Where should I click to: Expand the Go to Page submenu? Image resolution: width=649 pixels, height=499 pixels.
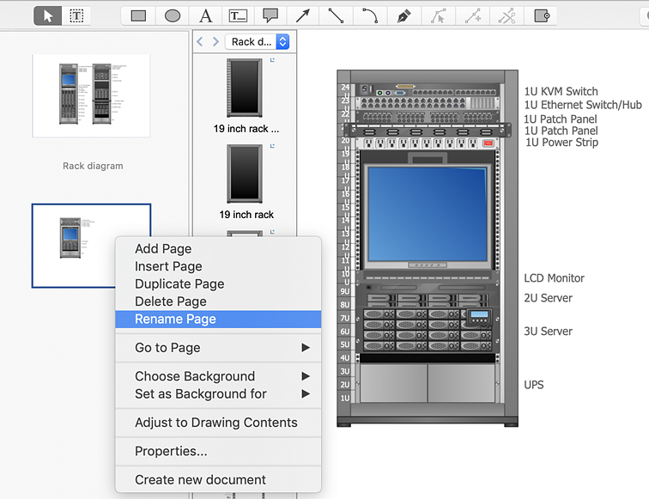(x=218, y=348)
